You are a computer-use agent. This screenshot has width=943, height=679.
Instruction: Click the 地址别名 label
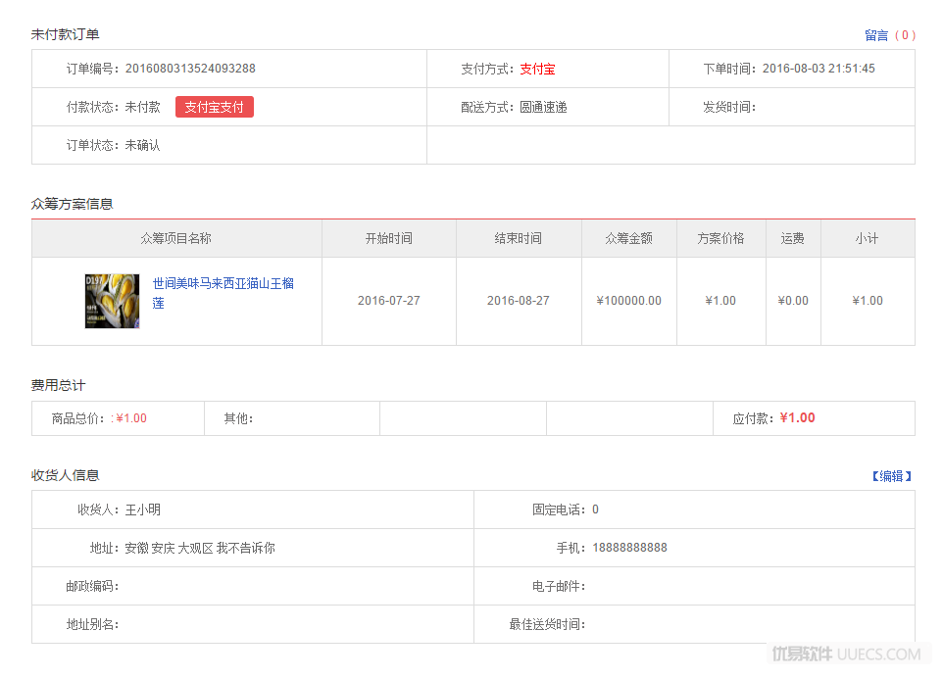pyautogui.click(x=92, y=625)
